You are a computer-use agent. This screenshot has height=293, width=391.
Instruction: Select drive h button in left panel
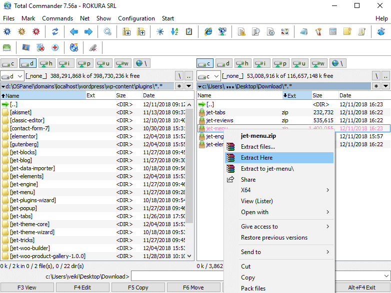(x=47, y=63)
